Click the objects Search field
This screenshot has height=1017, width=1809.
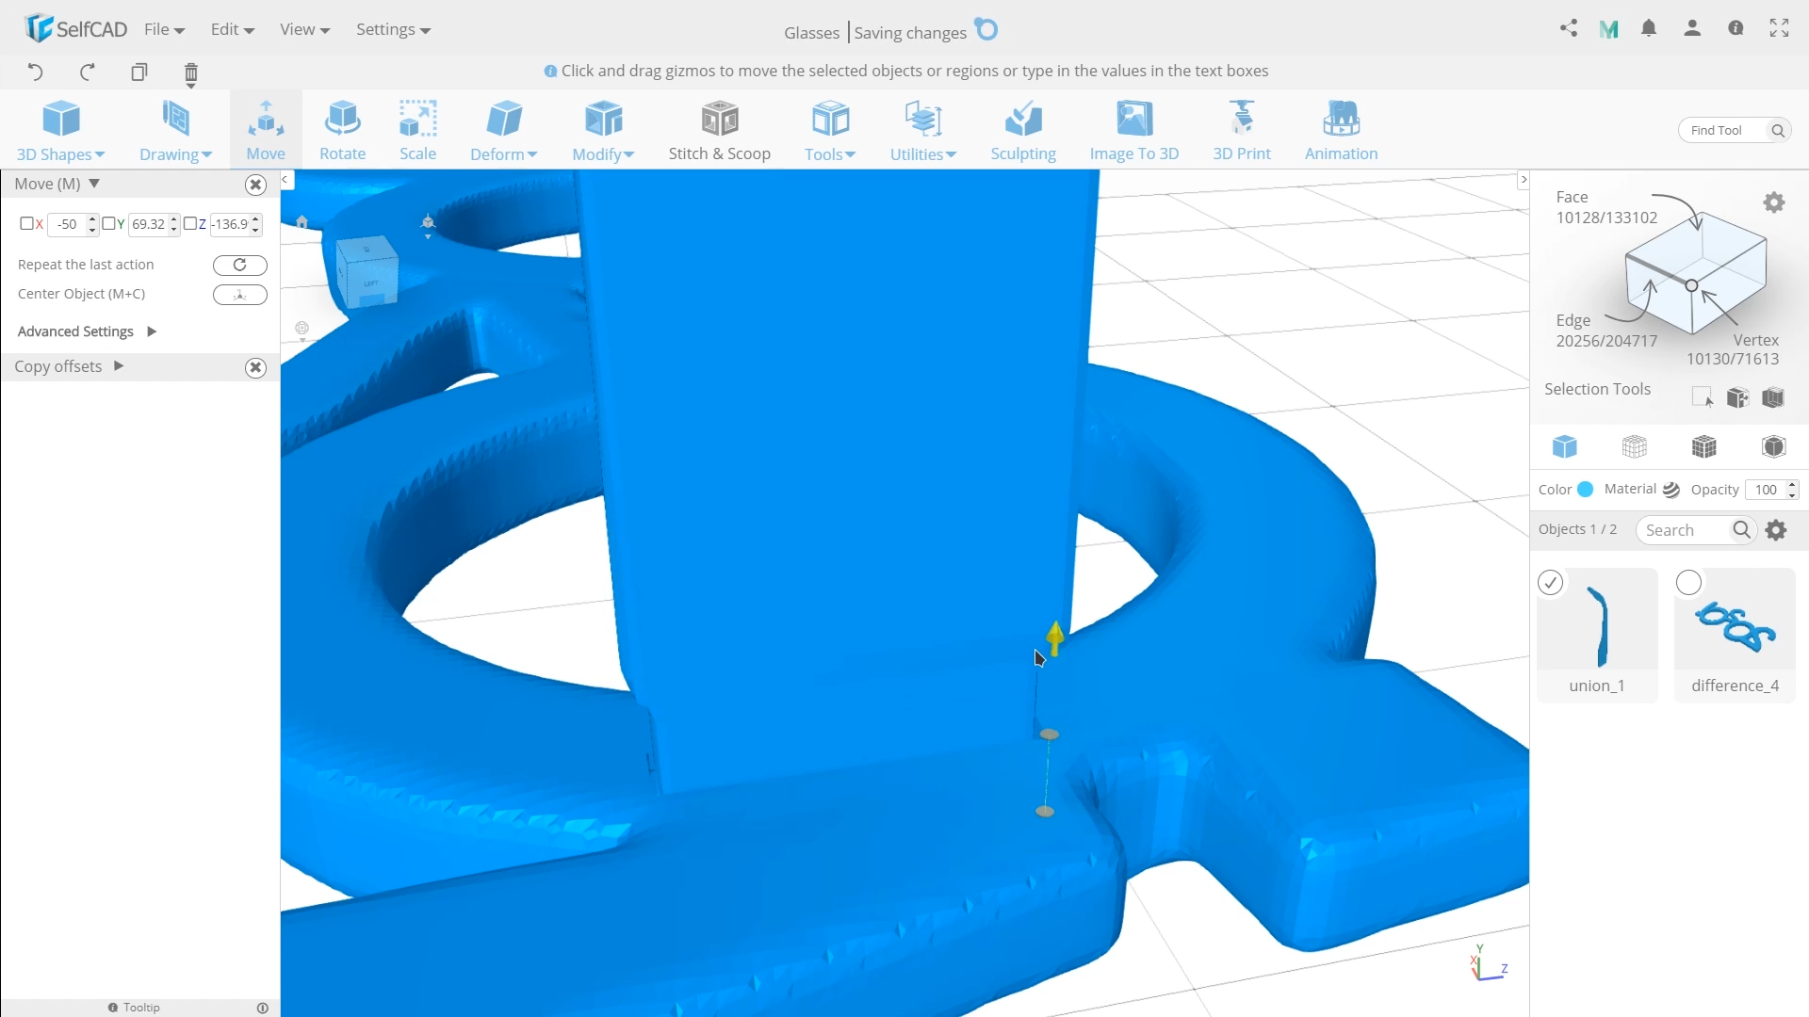click(1696, 530)
